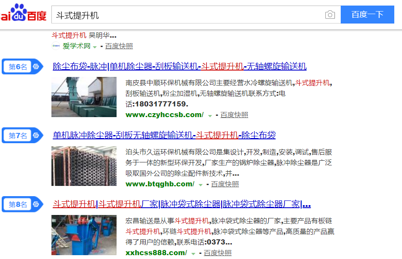Click the 第8名 rank badge
This screenshot has height=259, width=402.
pyautogui.click(x=22, y=204)
